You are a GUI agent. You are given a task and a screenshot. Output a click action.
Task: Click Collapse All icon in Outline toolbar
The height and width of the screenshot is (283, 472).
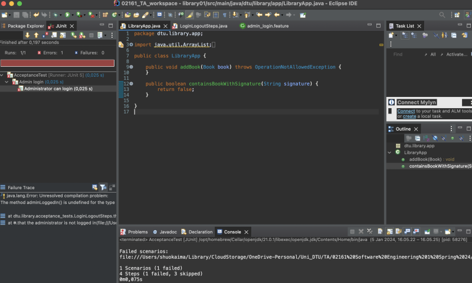pyautogui.click(x=418, y=138)
